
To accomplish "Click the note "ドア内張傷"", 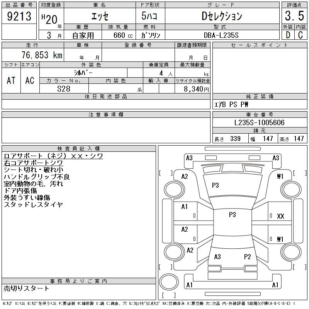I will (x=20, y=190).
